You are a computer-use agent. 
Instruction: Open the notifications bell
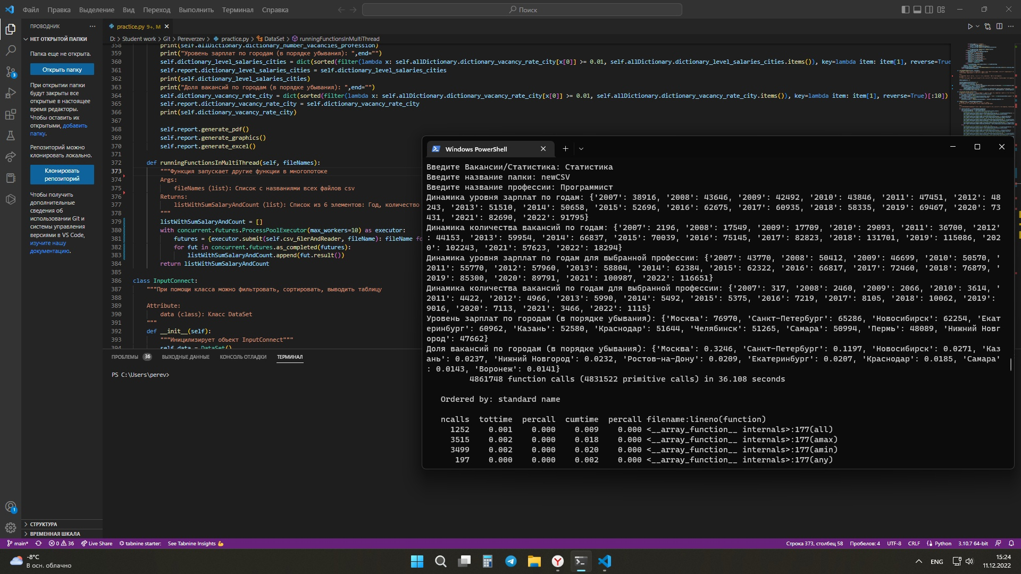tap(1010, 543)
